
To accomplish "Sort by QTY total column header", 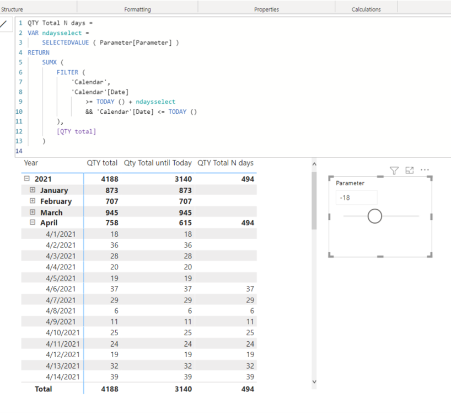I will (102, 163).
